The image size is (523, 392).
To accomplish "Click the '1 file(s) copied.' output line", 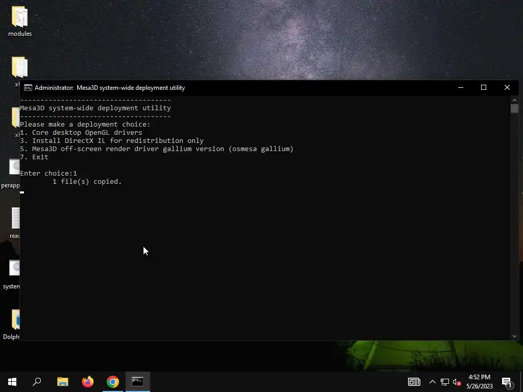I will click(87, 181).
